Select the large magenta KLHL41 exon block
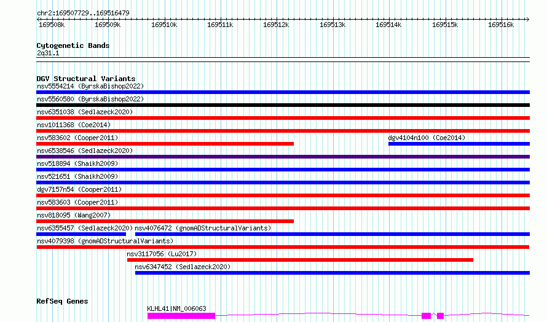 181,316
